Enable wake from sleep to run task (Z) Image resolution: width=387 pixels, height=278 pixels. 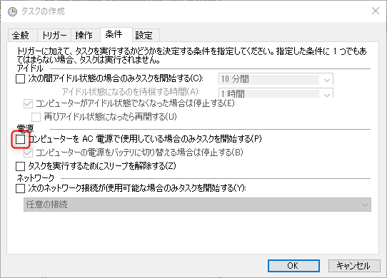coord(20,166)
